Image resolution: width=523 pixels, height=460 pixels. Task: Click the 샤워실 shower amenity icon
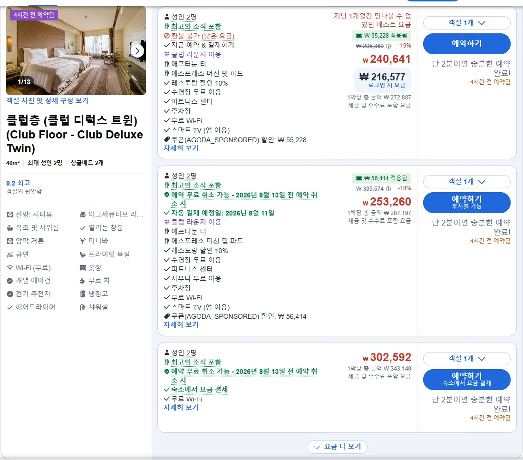[83, 307]
